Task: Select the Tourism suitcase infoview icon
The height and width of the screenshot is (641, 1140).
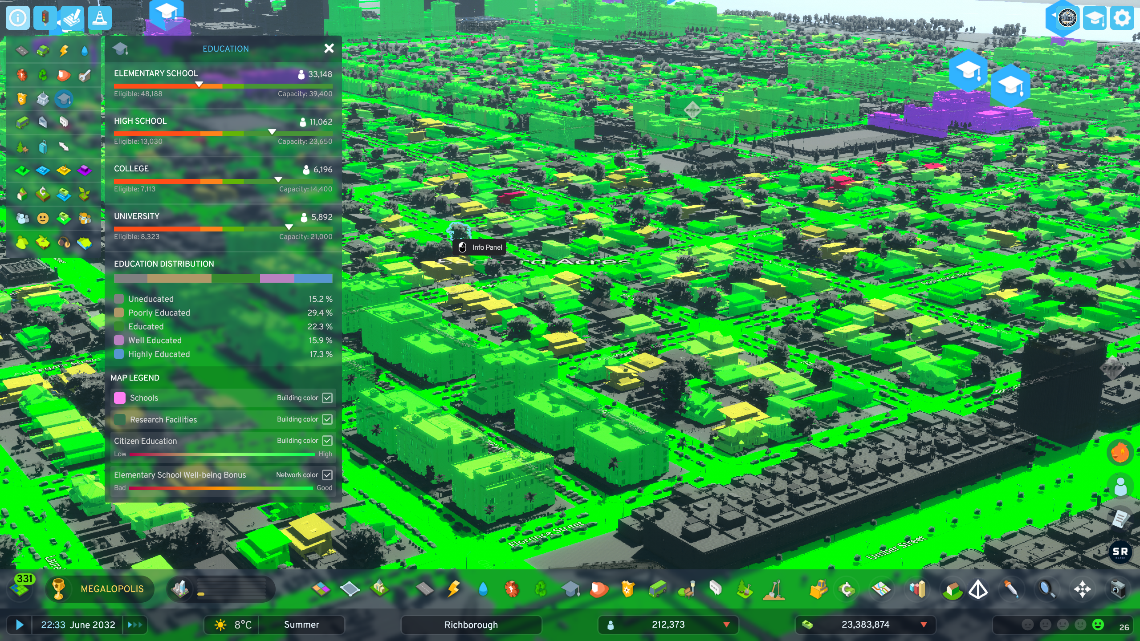Action: click(43, 146)
